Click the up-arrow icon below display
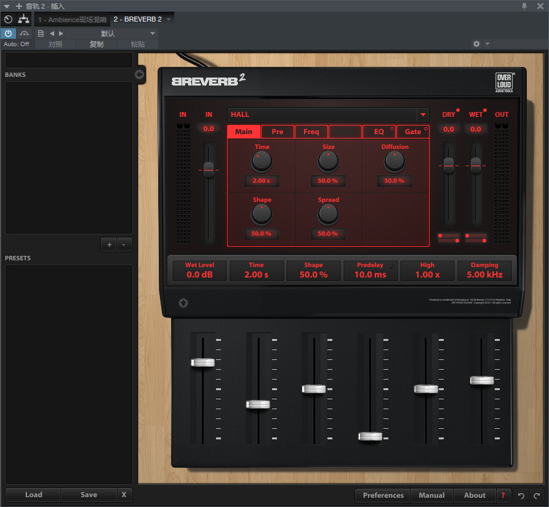The image size is (549, 507). [183, 303]
